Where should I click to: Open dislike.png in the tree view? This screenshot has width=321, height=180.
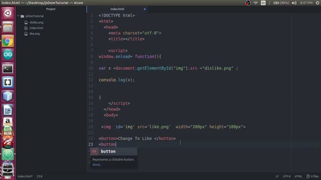[x=36, y=22]
